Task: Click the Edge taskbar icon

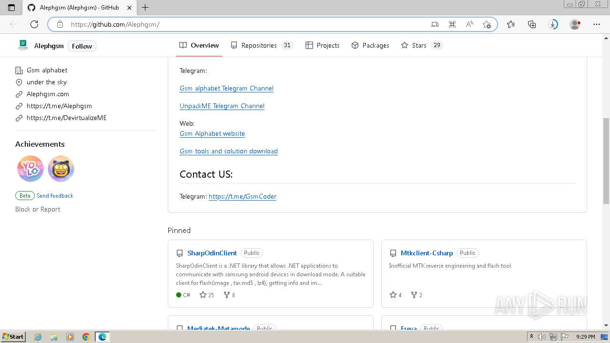Action: (102, 337)
